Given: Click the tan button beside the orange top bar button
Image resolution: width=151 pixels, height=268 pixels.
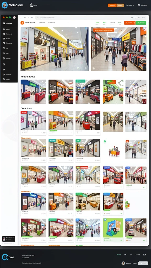Looking at the screenshot, I should coord(120,5).
